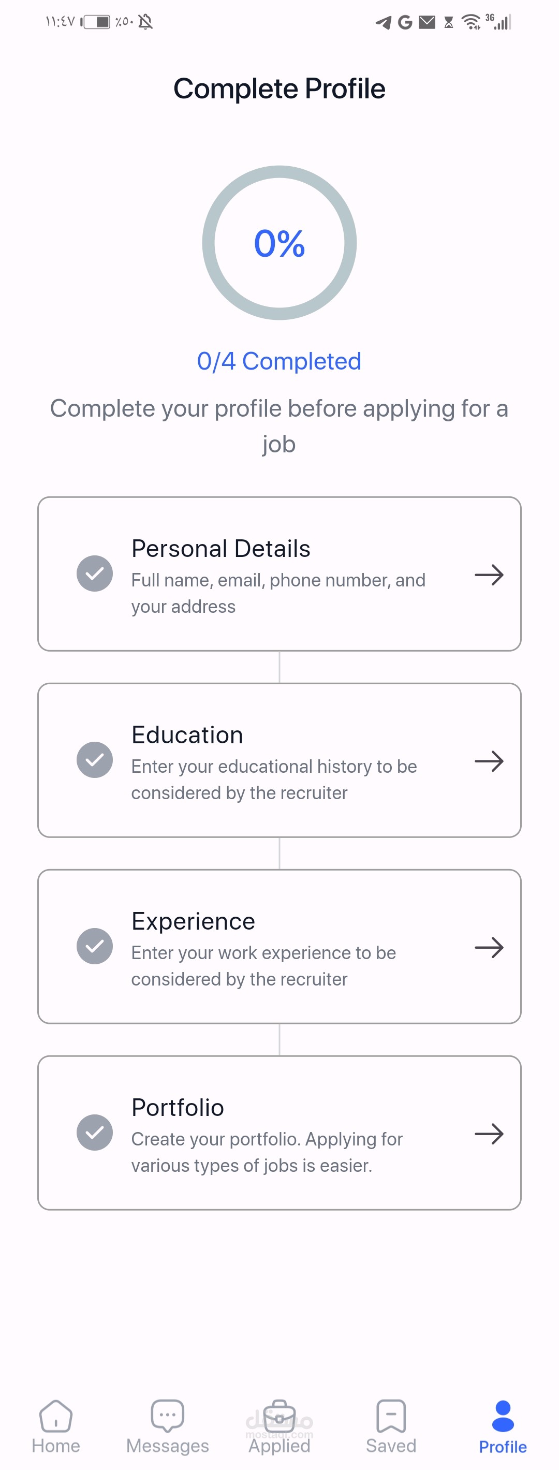
Task: Open the Saved bookmark icon
Action: tap(391, 1415)
